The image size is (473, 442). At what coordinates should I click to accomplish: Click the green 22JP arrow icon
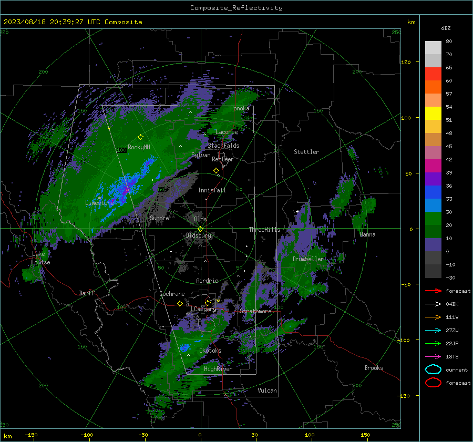tap(433, 343)
